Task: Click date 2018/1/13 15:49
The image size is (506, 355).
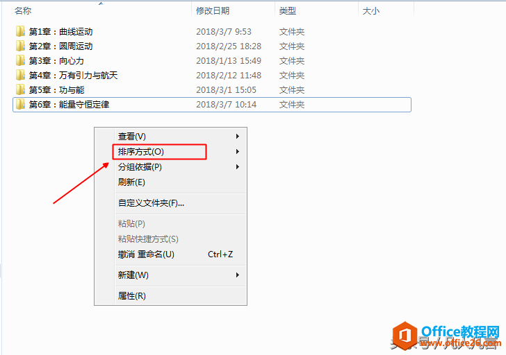Action: [x=229, y=60]
